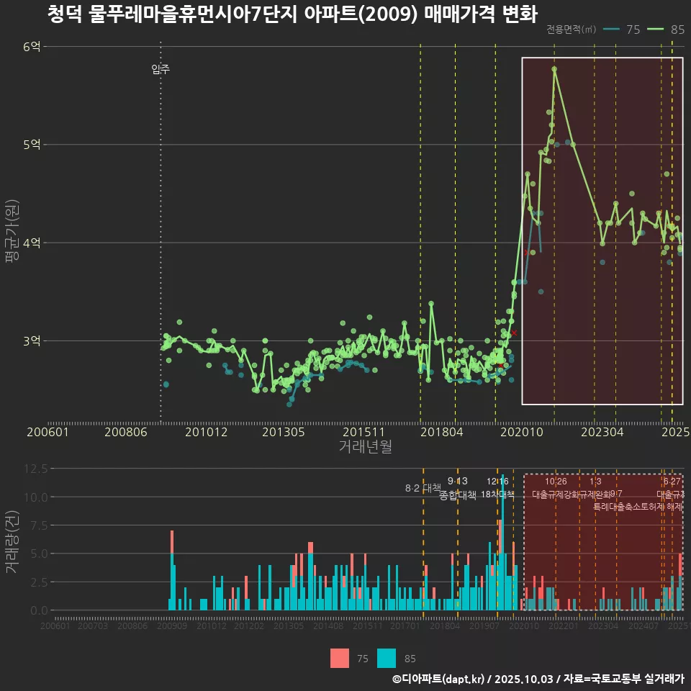Click the 202010 x-axis label on price chart
691x691 pixels.
[520, 433]
